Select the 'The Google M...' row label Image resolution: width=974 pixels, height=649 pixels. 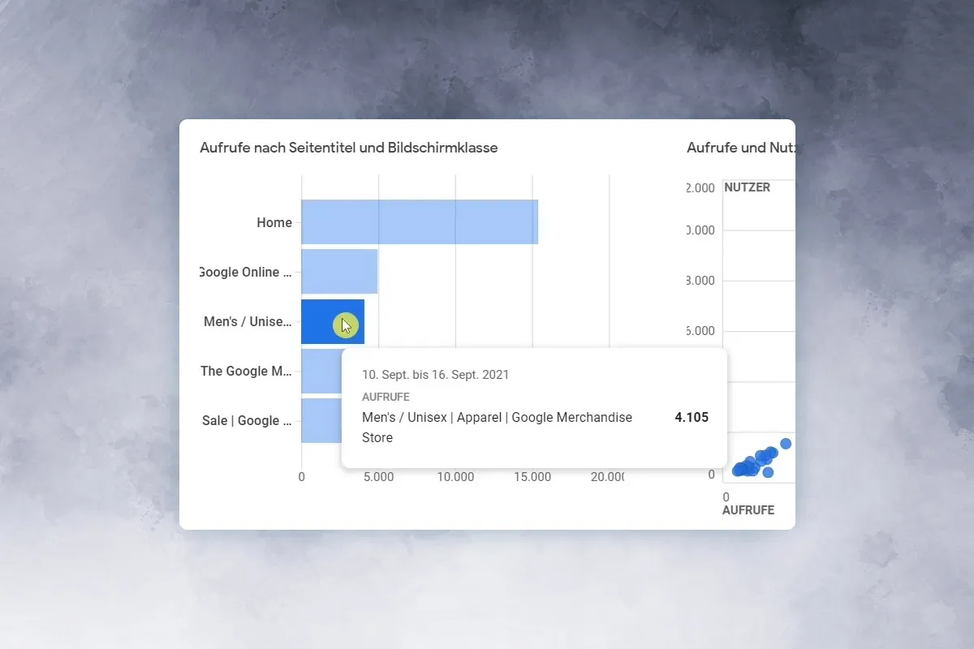[x=246, y=371]
